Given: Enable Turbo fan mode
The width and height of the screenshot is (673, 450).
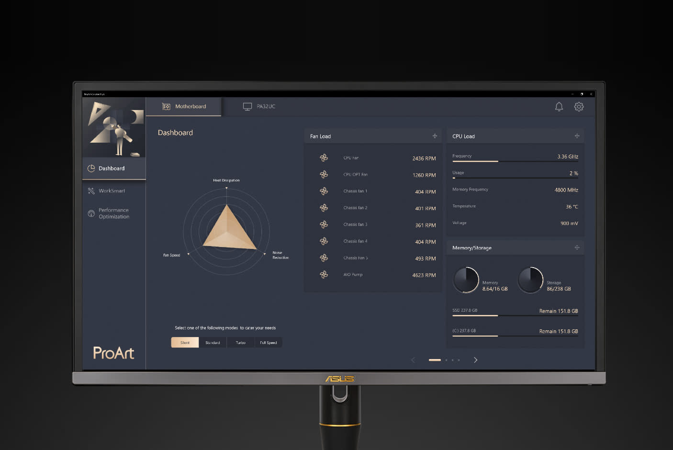Looking at the screenshot, I should (240, 342).
